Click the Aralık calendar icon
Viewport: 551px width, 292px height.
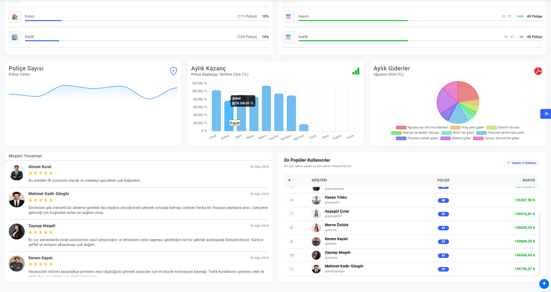288,37
